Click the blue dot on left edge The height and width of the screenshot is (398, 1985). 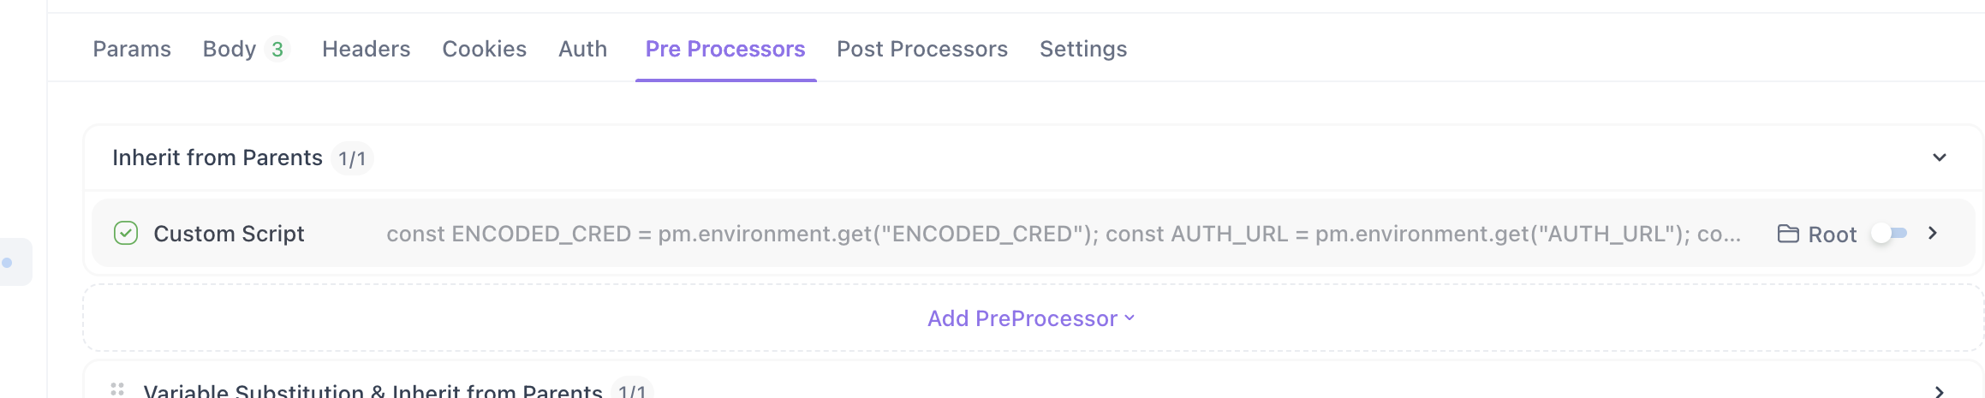point(8,263)
